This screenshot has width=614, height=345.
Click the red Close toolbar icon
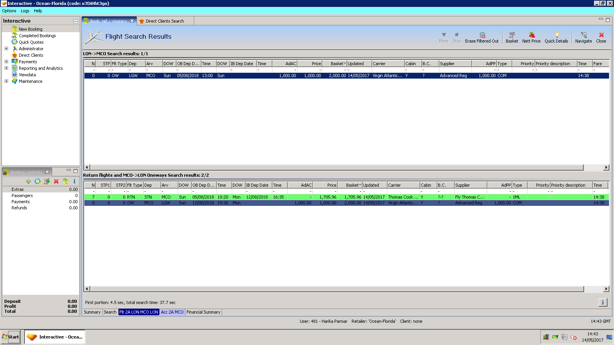(601, 37)
